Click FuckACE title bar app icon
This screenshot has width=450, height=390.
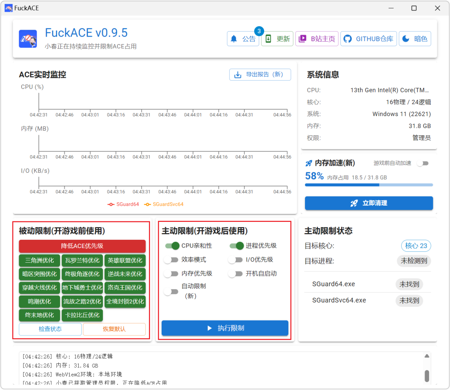(9, 8)
